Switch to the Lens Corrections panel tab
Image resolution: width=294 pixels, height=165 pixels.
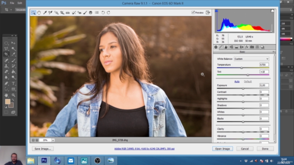[x=242, y=47]
